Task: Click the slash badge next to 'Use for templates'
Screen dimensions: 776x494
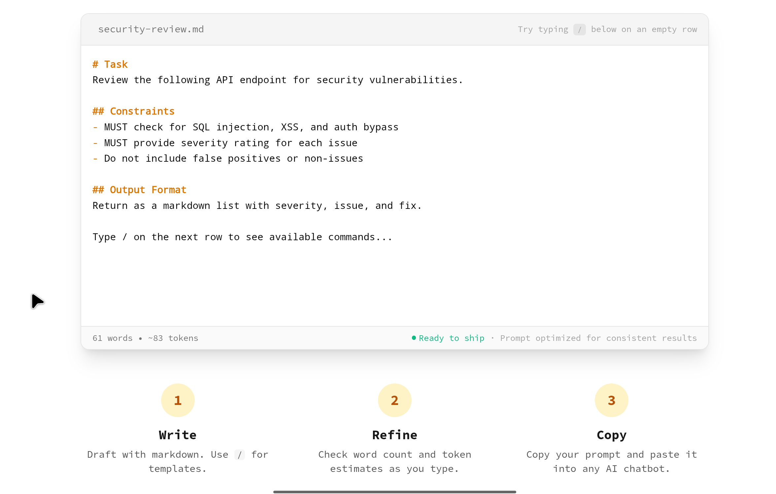Action: 240,455
